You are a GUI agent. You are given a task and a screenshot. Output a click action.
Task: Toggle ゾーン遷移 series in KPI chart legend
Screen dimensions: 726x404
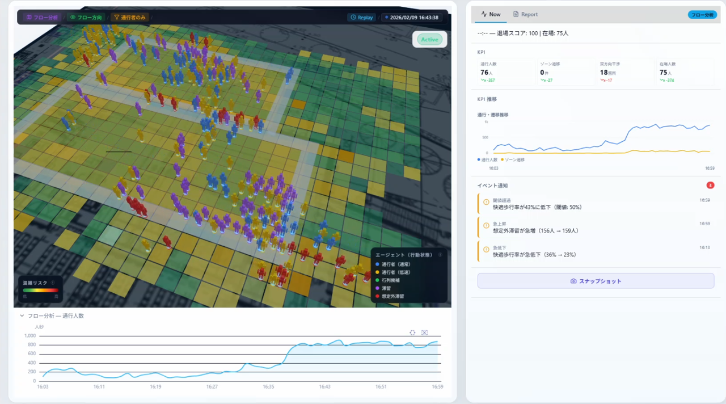click(513, 160)
